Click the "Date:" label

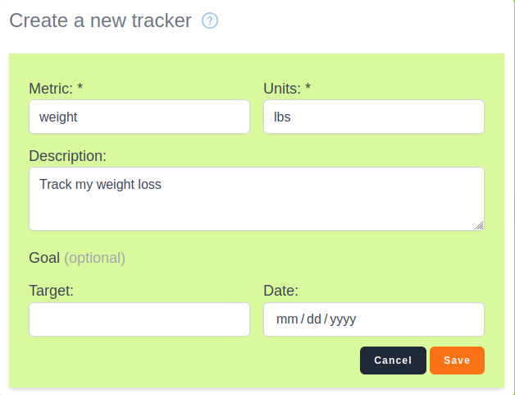[x=280, y=290]
